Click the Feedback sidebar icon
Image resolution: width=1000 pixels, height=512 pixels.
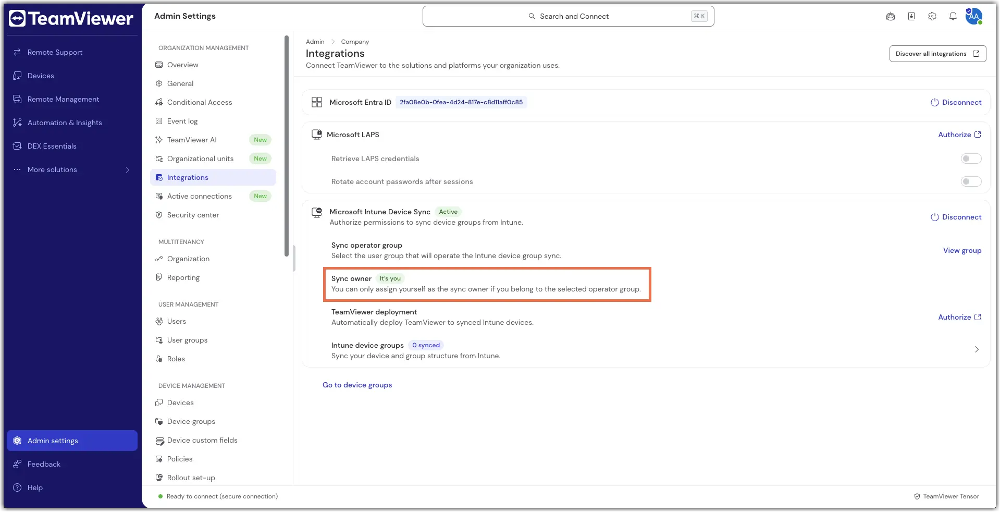pyautogui.click(x=17, y=464)
